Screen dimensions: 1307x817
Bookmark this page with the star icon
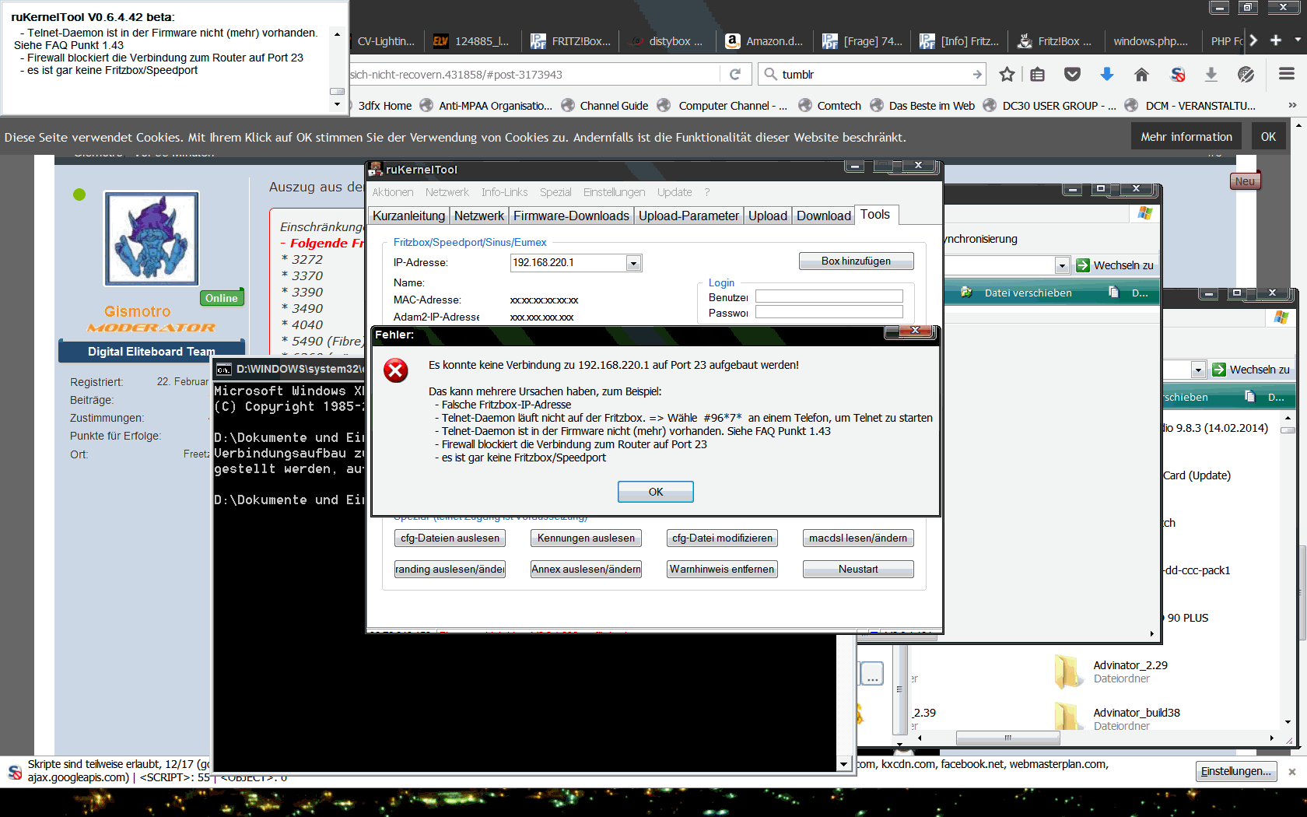coord(1007,75)
